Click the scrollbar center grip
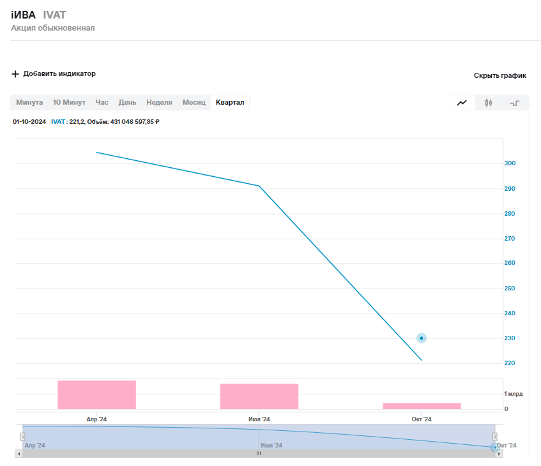 (259, 453)
